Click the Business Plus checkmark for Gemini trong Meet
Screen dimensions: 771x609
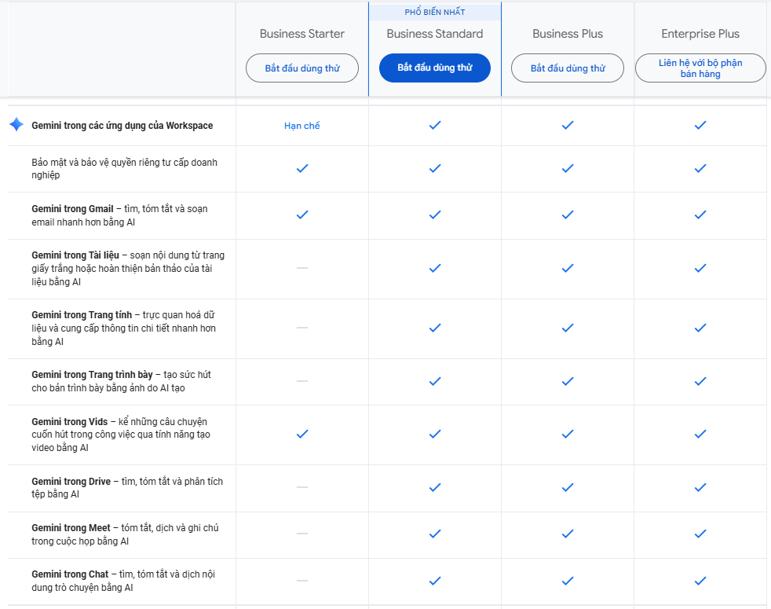pyautogui.click(x=567, y=534)
